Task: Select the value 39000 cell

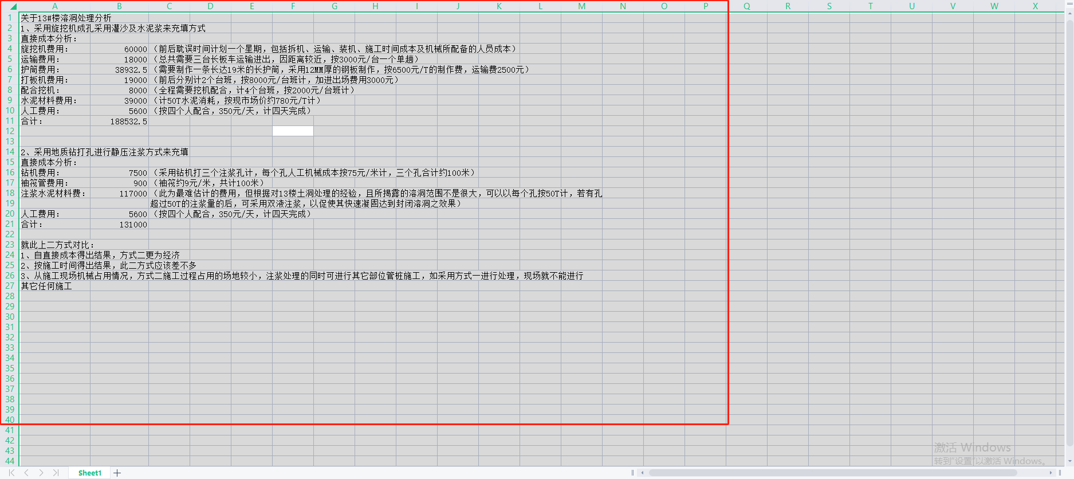Action: point(119,100)
